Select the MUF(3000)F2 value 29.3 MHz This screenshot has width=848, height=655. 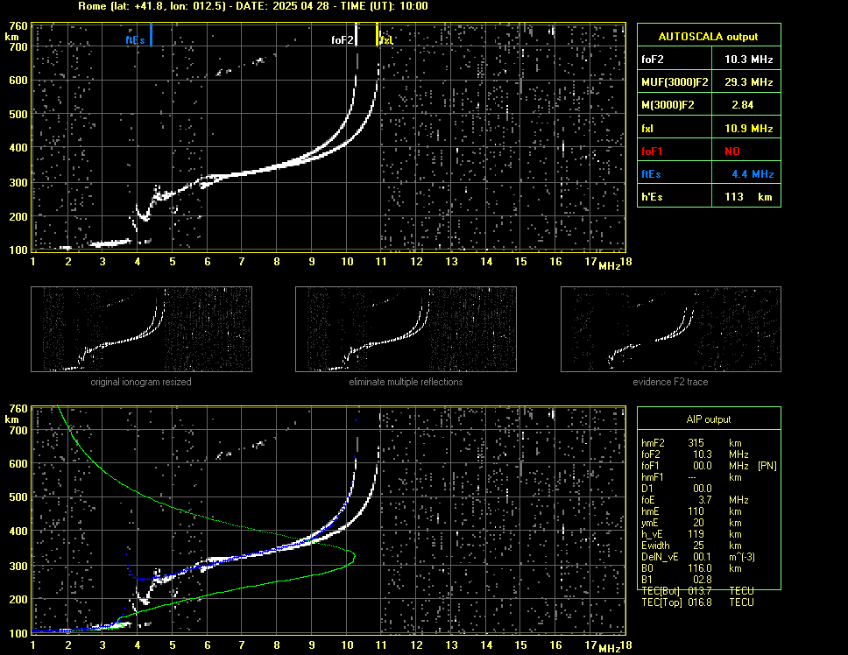coord(748,82)
